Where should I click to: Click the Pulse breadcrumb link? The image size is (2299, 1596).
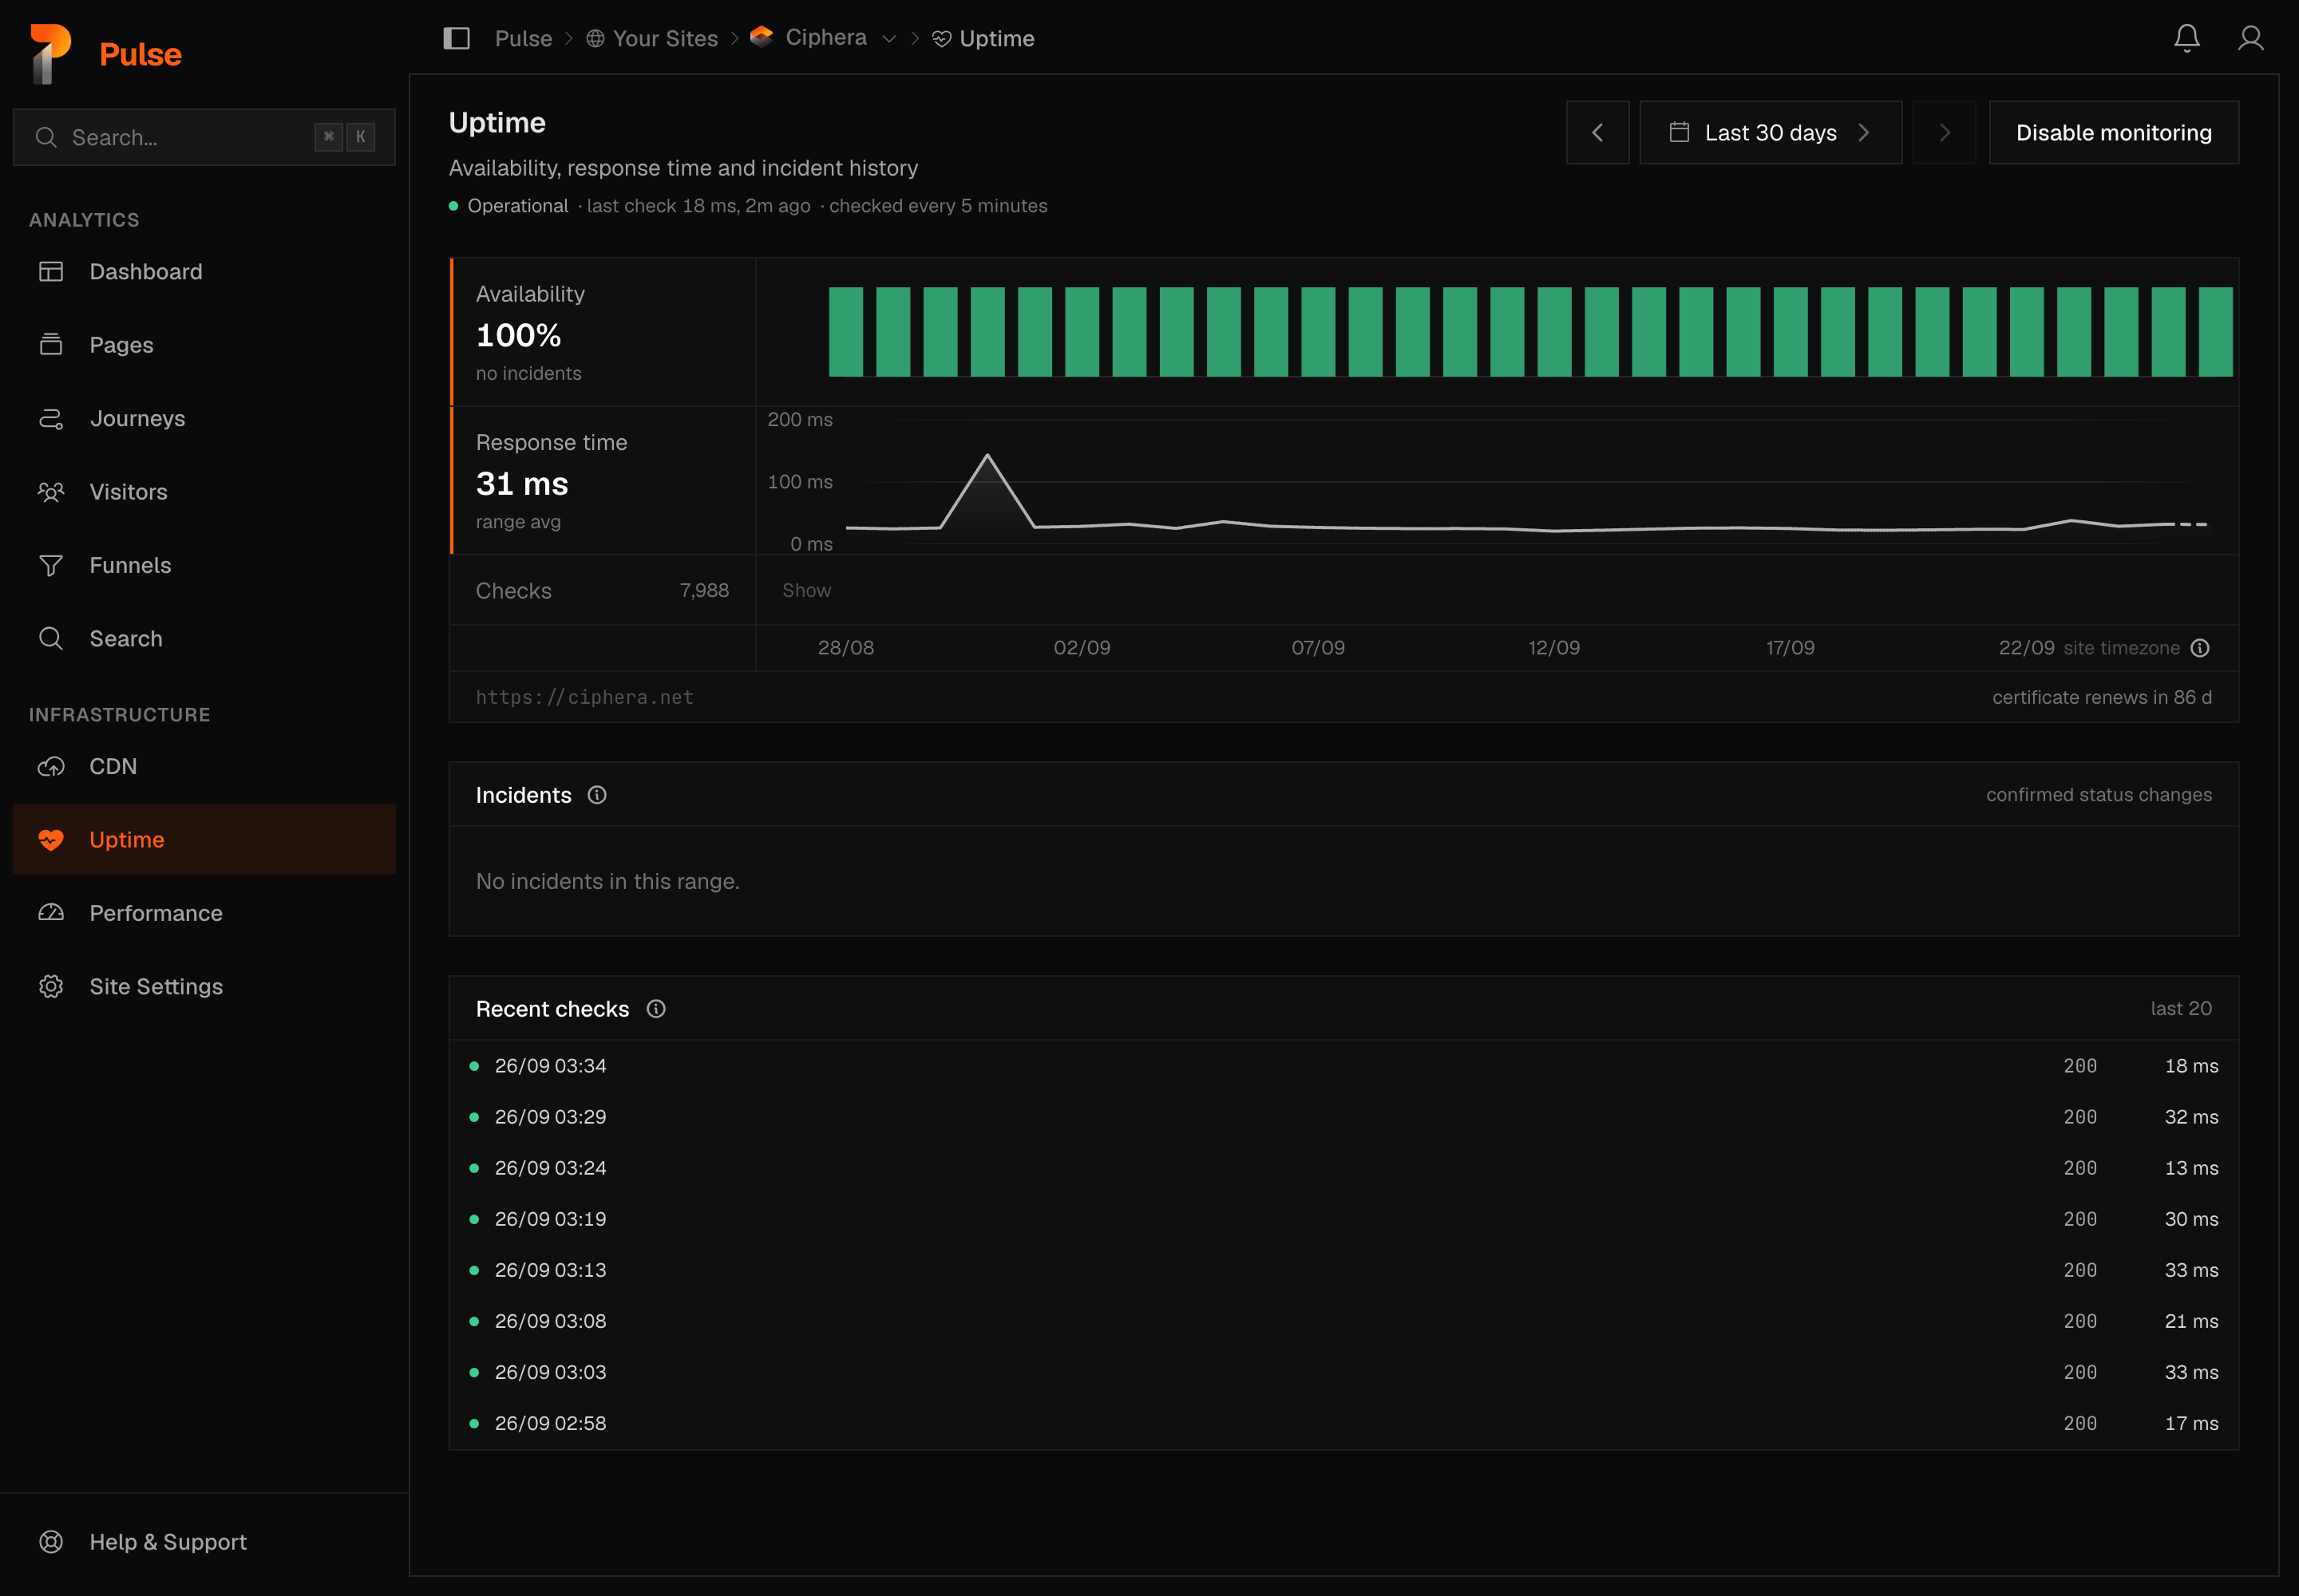[523, 38]
